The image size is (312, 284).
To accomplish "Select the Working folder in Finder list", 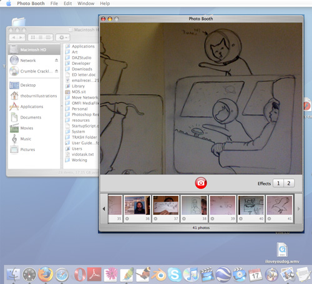I will point(79,160).
